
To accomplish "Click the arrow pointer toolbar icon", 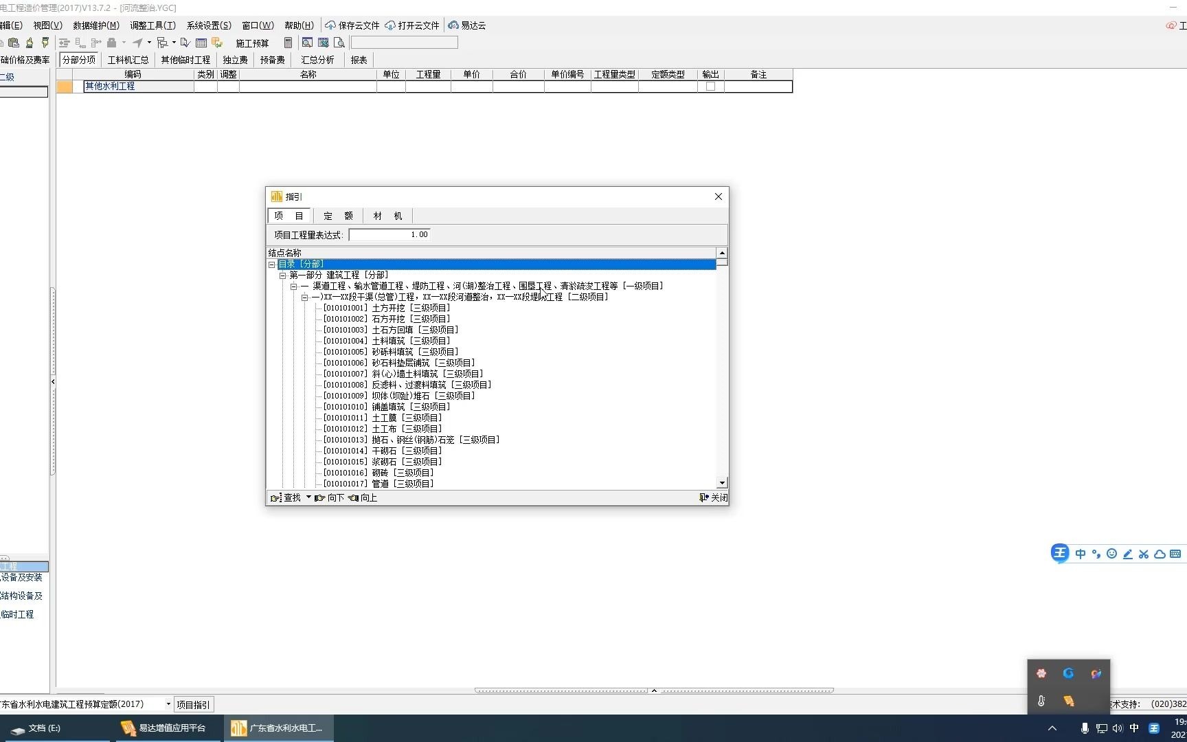I will 137,43.
